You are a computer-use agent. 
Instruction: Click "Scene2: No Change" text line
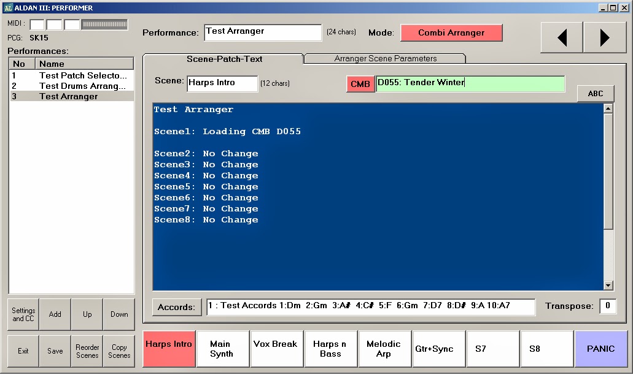(x=206, y=153)
